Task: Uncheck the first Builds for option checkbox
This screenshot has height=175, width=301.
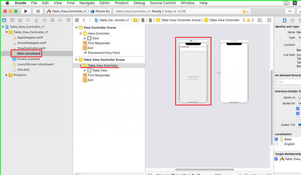Action: [298, 108]
